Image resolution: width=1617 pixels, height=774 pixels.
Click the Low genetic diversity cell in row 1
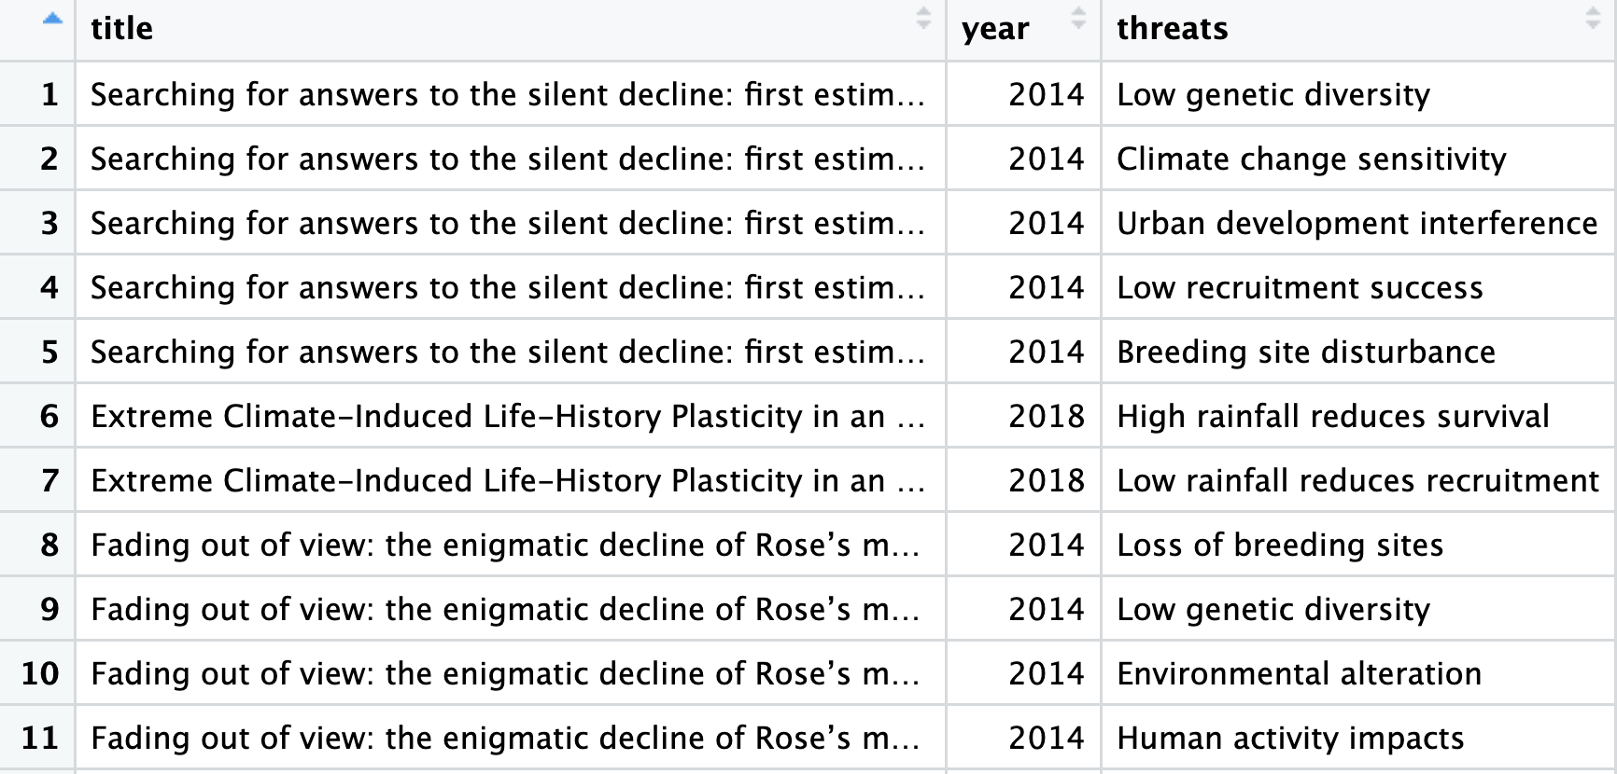[x=1274, y=94]
